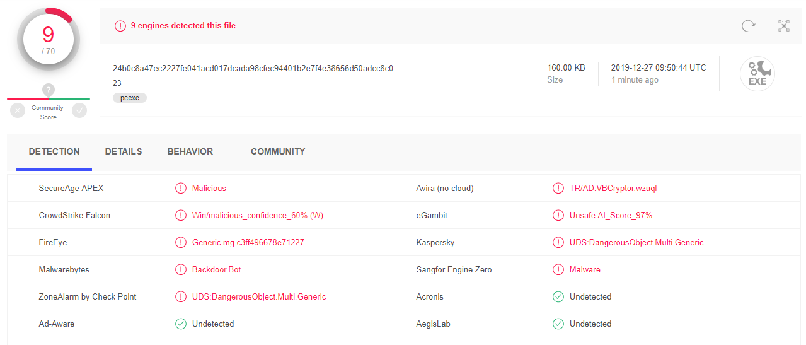Click the file SHA-256 hash text
Image resolution: width=806 pixels, height=345 pixels.
click(253, 69)
